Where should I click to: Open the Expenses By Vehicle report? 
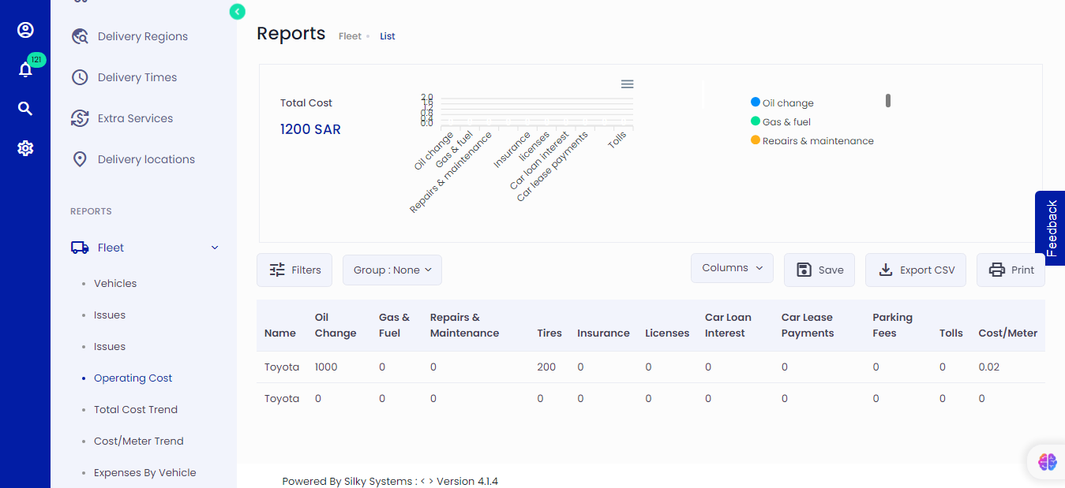point(144,472)
